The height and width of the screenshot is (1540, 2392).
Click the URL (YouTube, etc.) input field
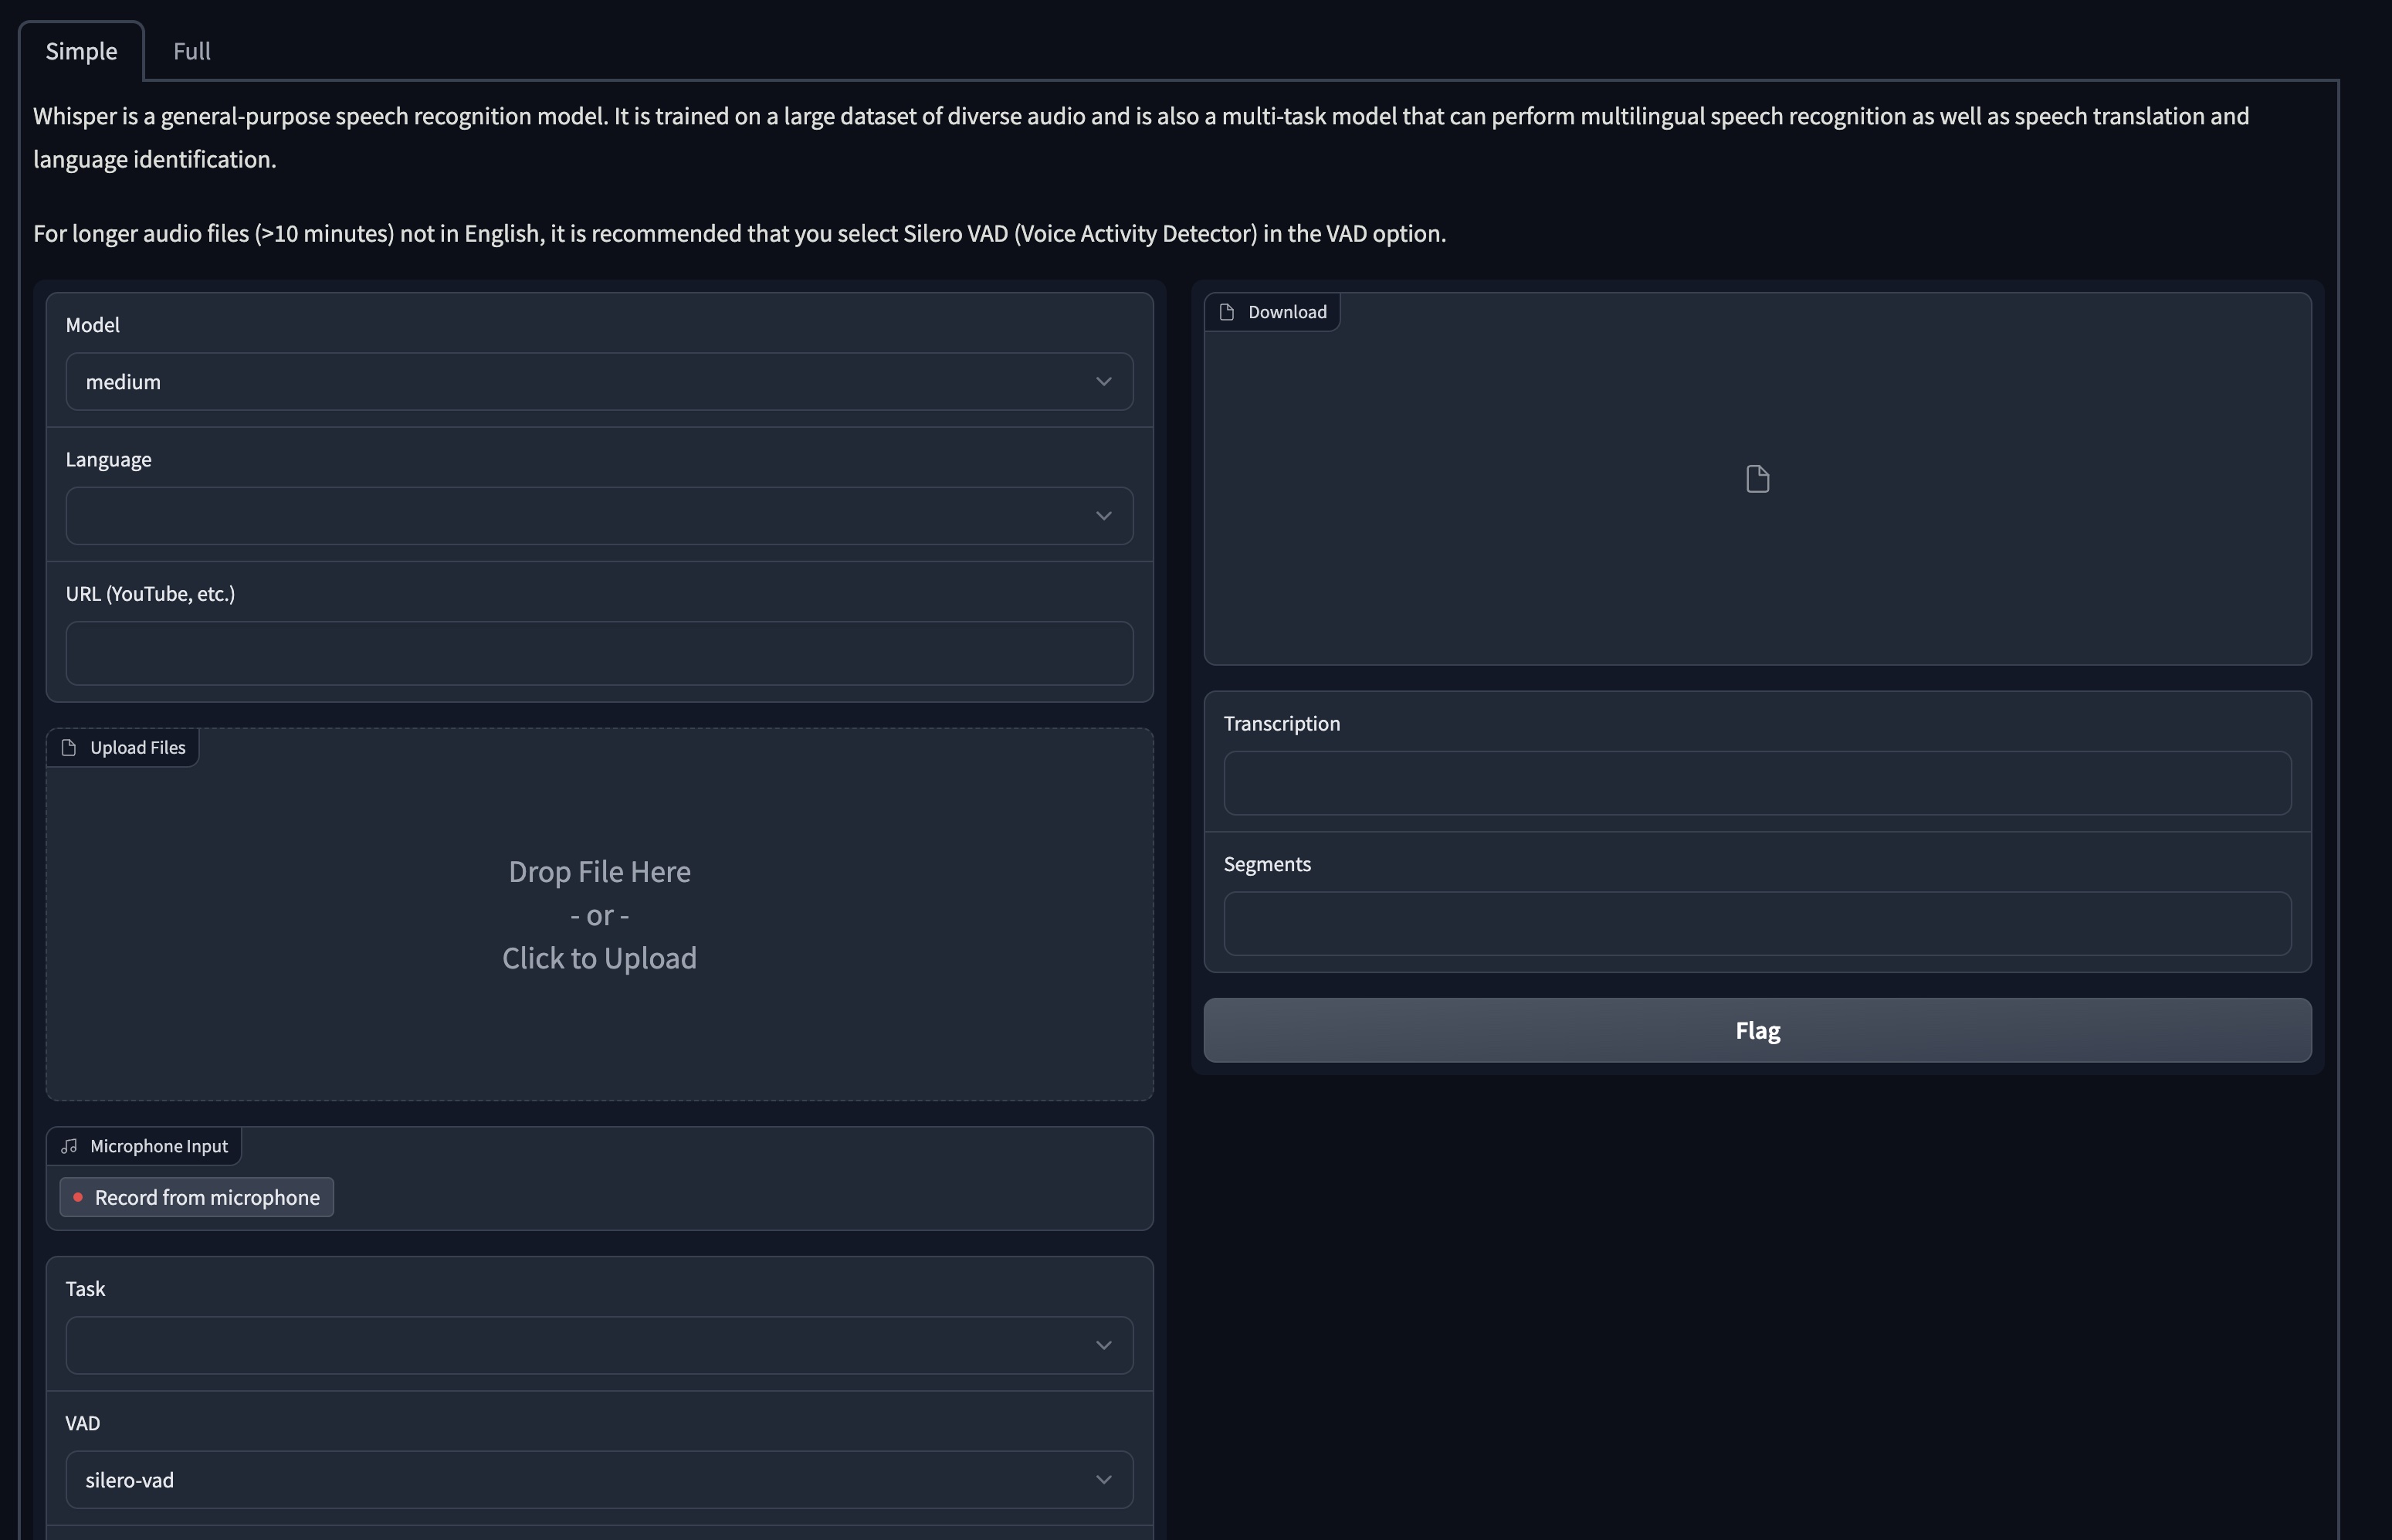598,653
